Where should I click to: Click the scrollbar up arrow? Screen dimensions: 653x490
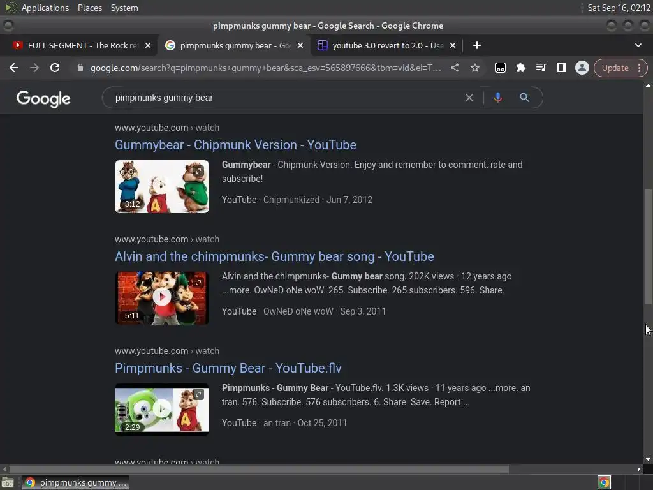(648, 85)
